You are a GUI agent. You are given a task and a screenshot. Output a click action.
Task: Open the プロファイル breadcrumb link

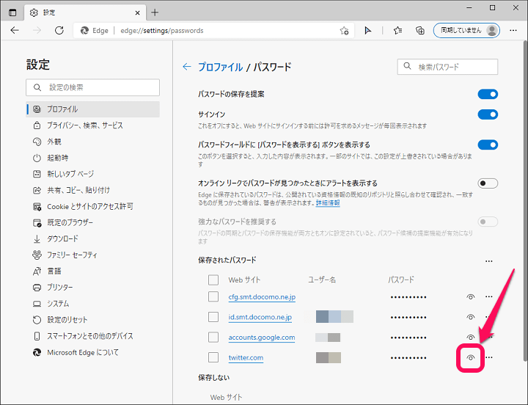[220, 67]
